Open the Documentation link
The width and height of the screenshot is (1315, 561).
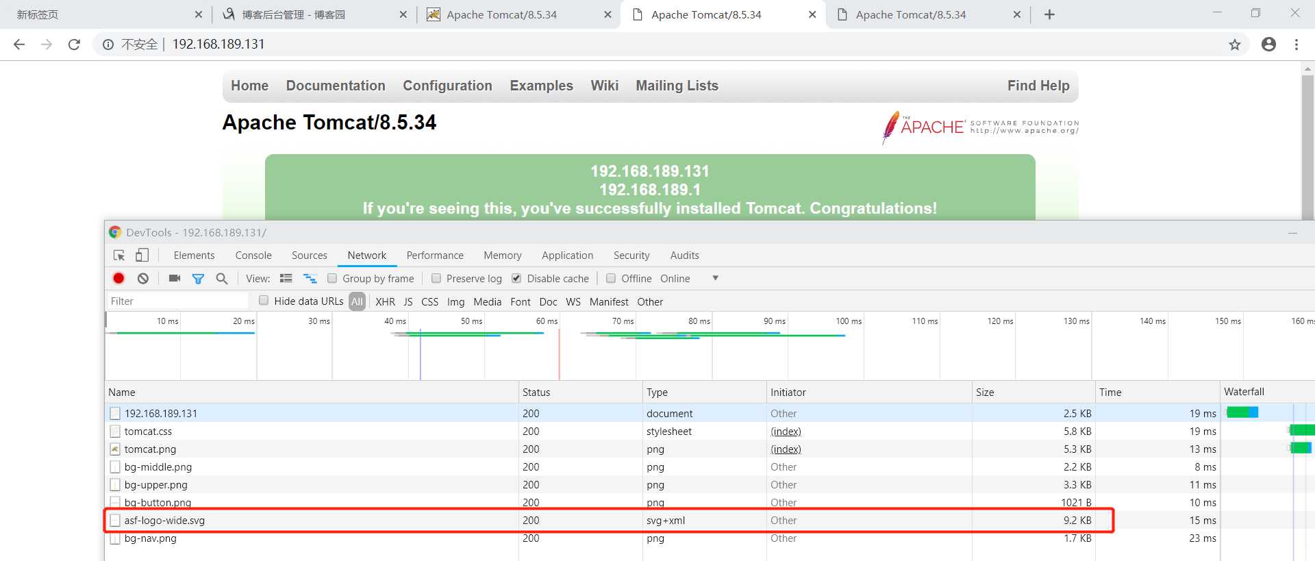click(336, 86)
